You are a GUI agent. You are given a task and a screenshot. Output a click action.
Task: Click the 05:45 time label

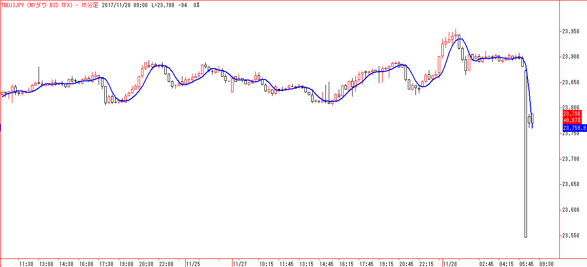526,263
